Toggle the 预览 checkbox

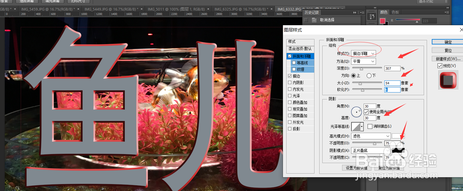(440, 66)
